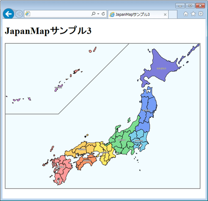Select the JapanMapサンプル3 browser tab
The height and width of the screenshot is (201, 208).
point(138,15)
